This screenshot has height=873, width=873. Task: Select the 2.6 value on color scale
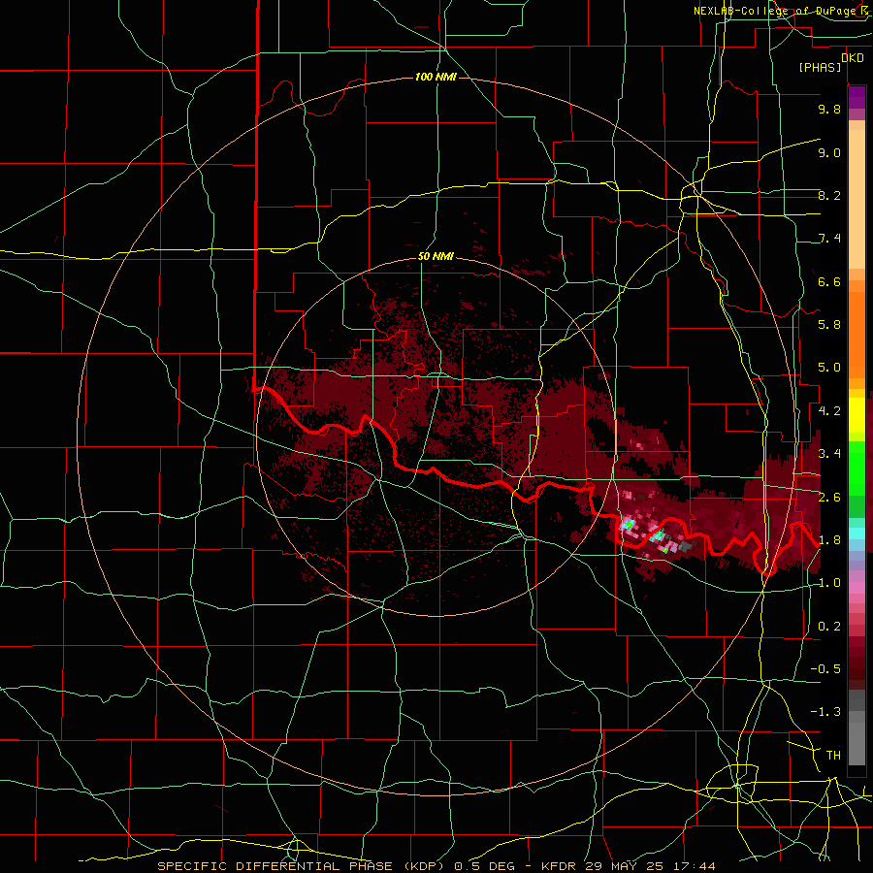[829, 498]
